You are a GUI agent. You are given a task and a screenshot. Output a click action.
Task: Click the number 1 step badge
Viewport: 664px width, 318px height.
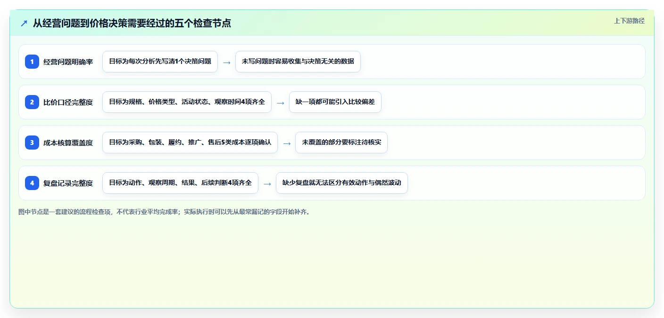pos(32,62)
